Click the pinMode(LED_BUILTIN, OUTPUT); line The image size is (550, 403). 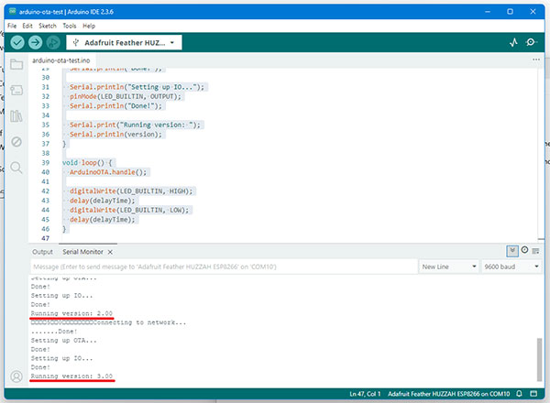pos(126,96)
